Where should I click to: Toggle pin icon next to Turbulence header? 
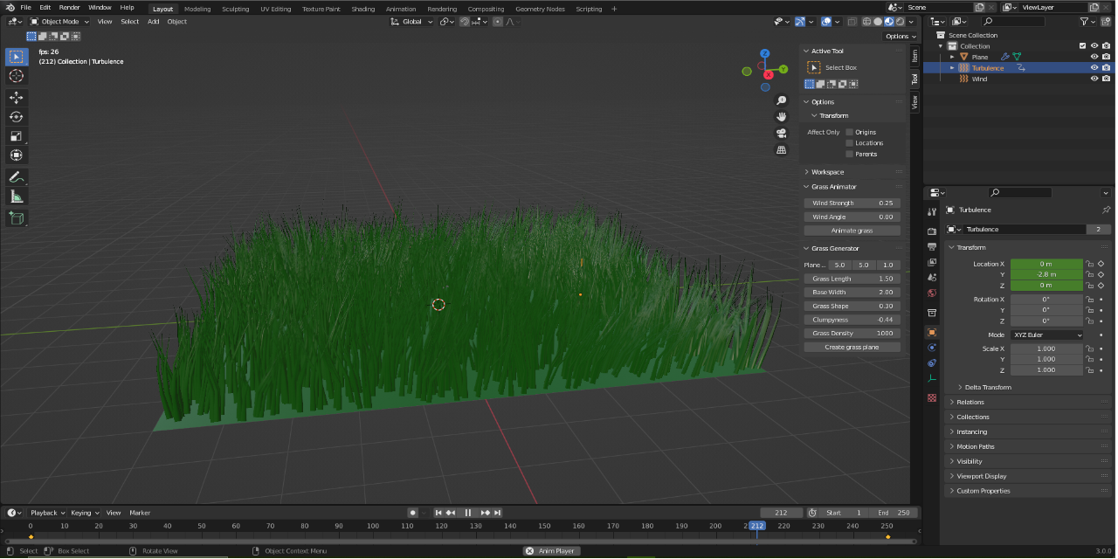point(1106,210)
